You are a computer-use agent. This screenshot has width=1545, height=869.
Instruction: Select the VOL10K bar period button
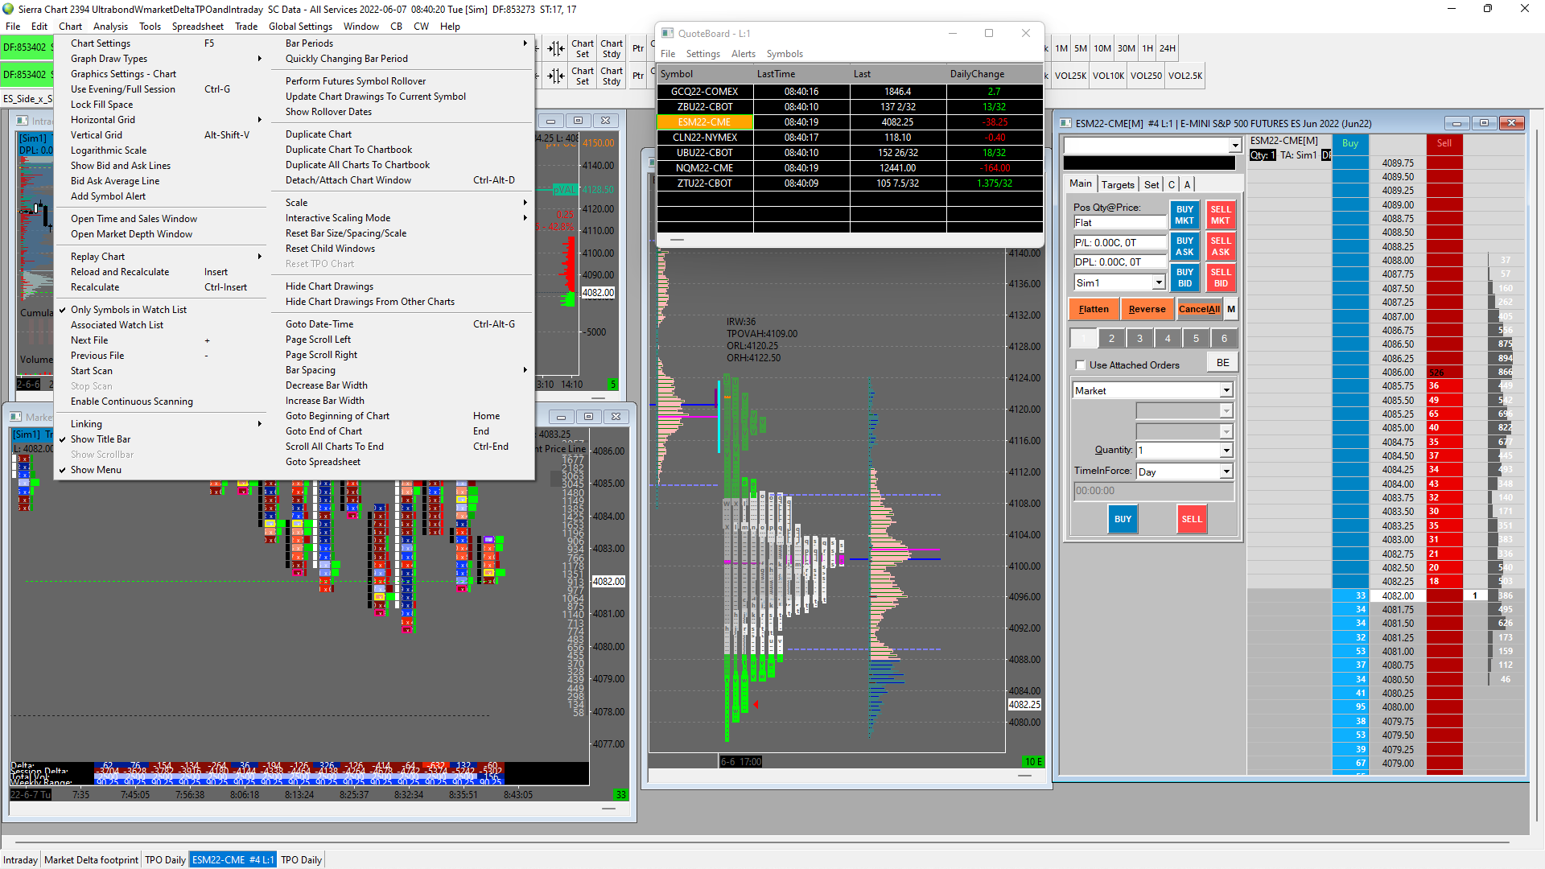tap(1108, 76)
